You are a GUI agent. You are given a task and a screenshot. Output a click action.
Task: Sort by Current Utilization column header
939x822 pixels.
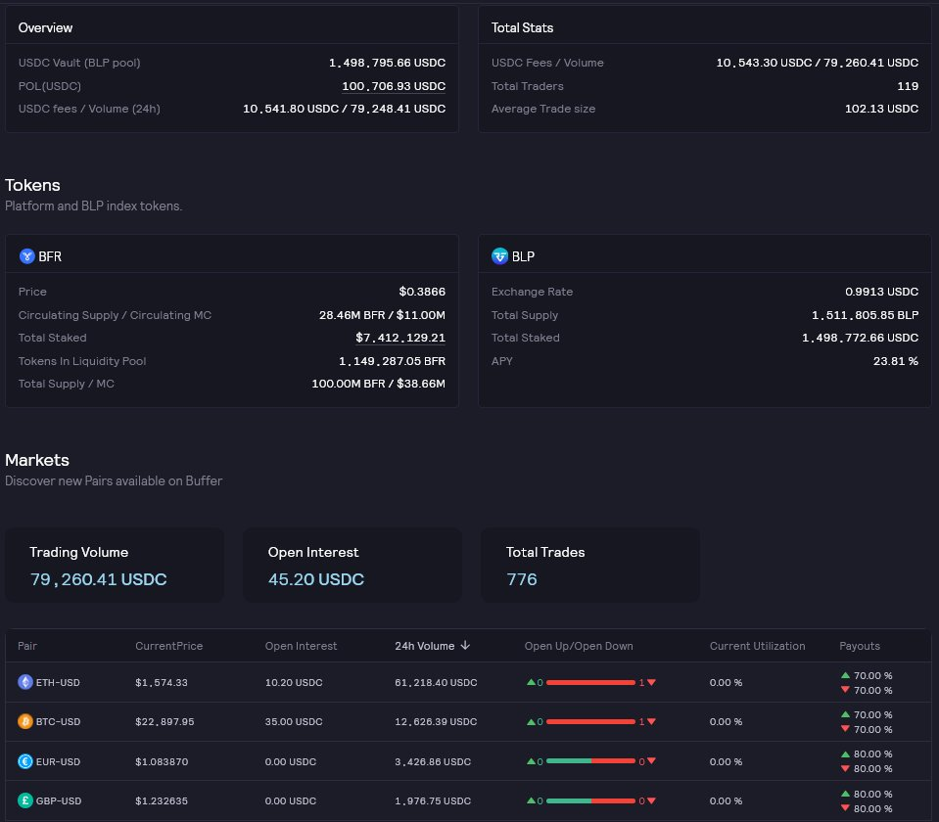click(x=757, y=646)
